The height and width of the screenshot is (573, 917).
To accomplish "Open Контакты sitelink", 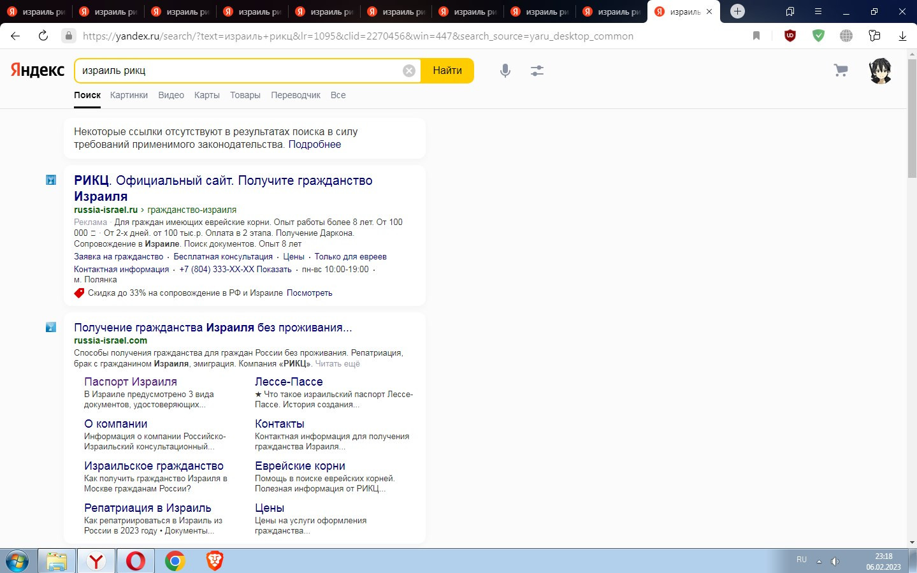I will click(x=279, y=424).
